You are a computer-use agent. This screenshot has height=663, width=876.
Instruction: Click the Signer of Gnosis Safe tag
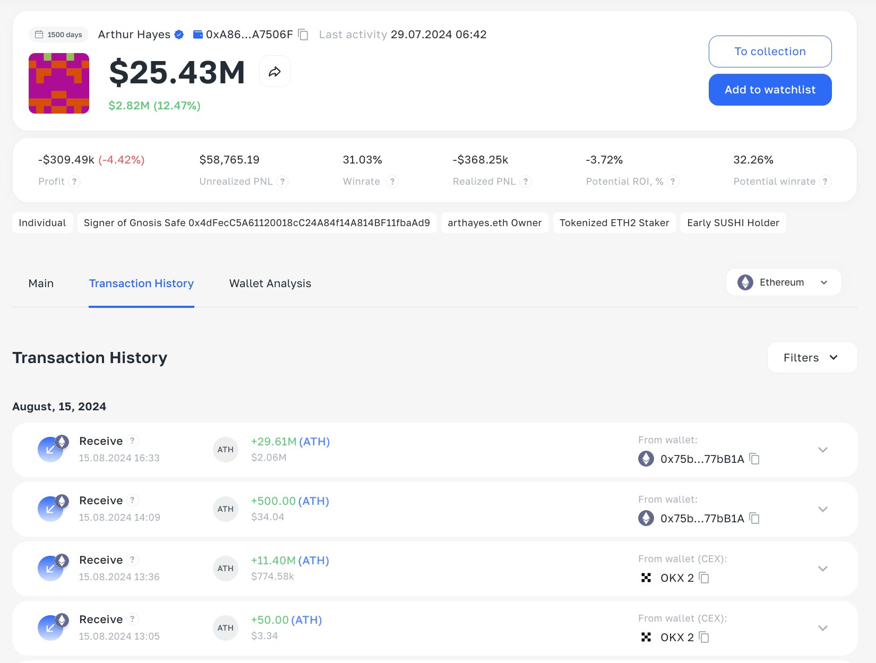257,223
